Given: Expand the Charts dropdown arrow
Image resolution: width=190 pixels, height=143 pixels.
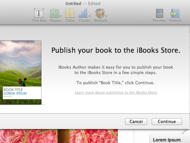Looking at the screenshot, I should pos(90,16).
